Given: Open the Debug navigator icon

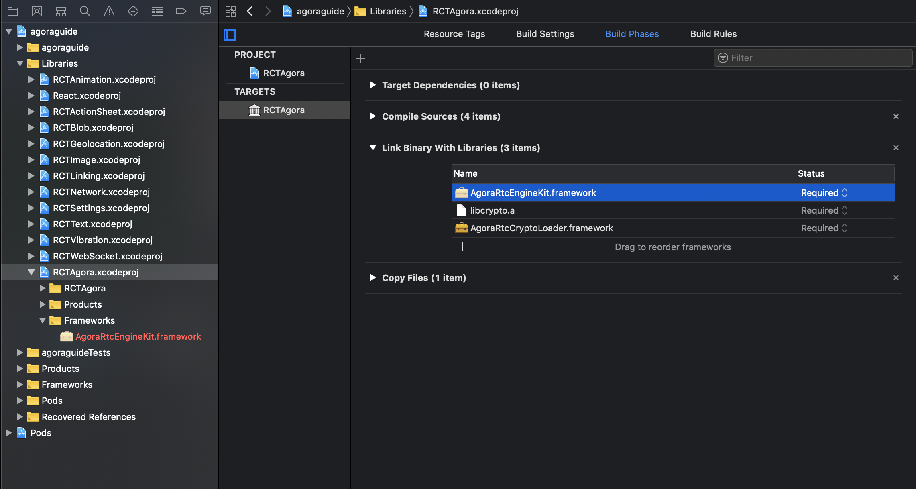Looking at the screenshot, I should click(157, 11).
